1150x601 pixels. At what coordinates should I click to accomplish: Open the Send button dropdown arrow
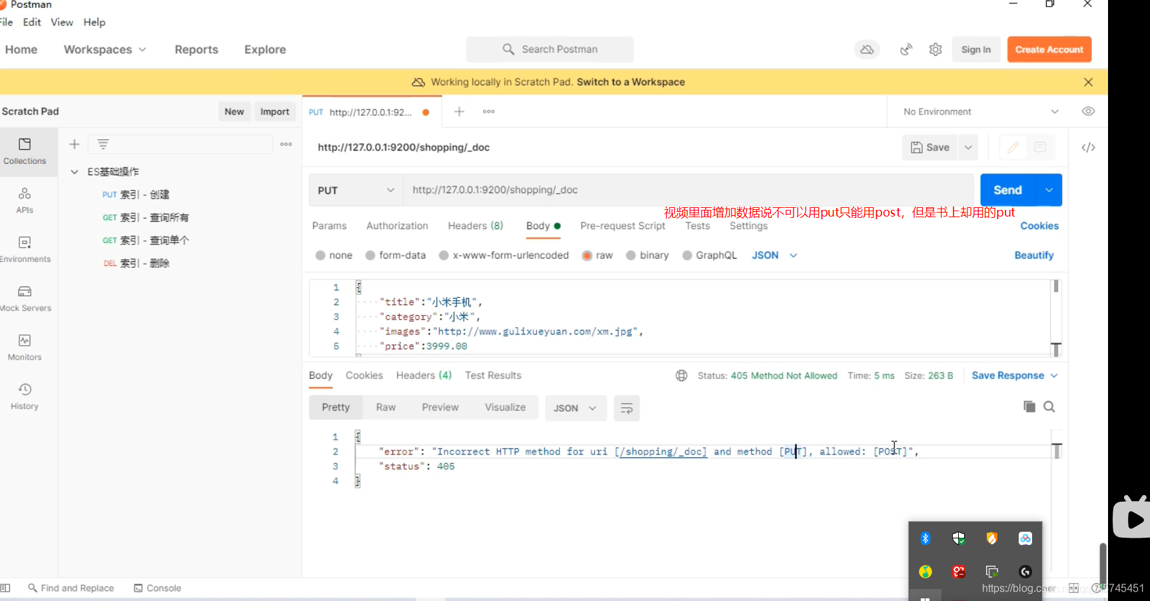click(x=1049, y=190)
